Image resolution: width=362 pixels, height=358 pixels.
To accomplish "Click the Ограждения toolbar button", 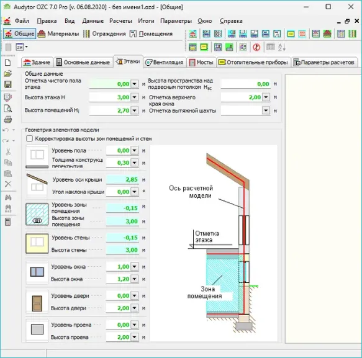I will click(x=104, y=34).
